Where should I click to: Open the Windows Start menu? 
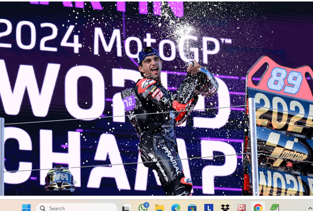26,207
